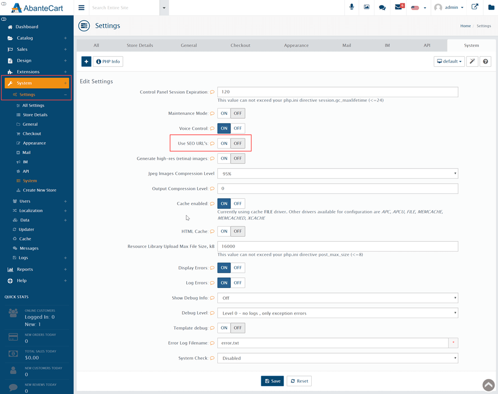Viewport: 498px width, 394px height.
Task: Switch Maintenance Mode to ON
Action: click(x=224, y=113)
